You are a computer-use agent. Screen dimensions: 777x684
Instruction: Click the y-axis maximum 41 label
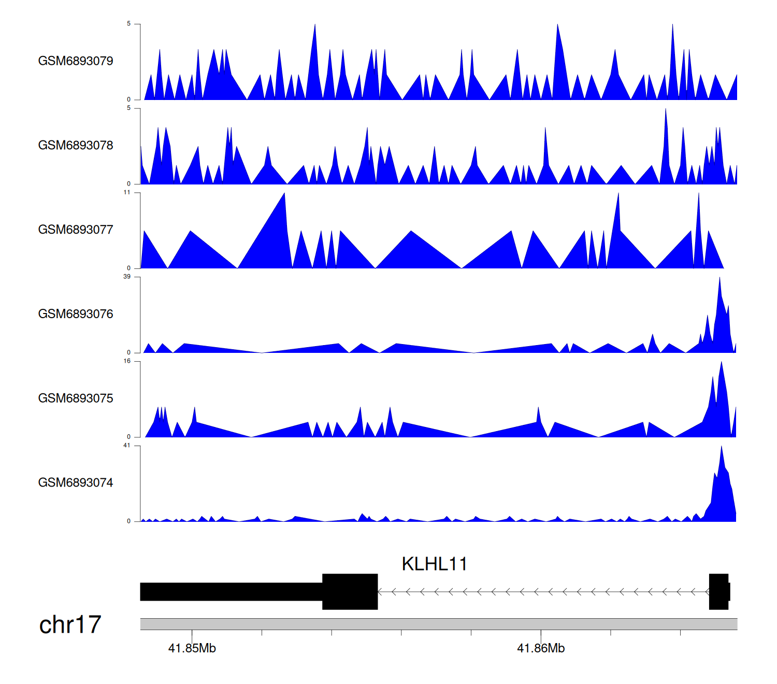127,446
